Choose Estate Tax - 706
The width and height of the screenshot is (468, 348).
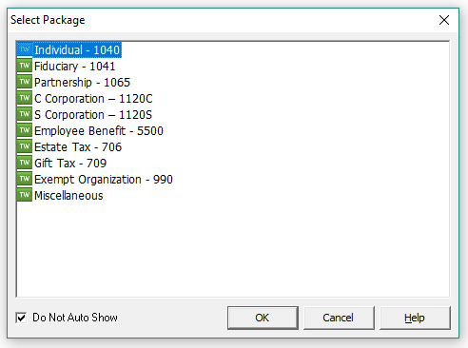click(x=78, y=147)
